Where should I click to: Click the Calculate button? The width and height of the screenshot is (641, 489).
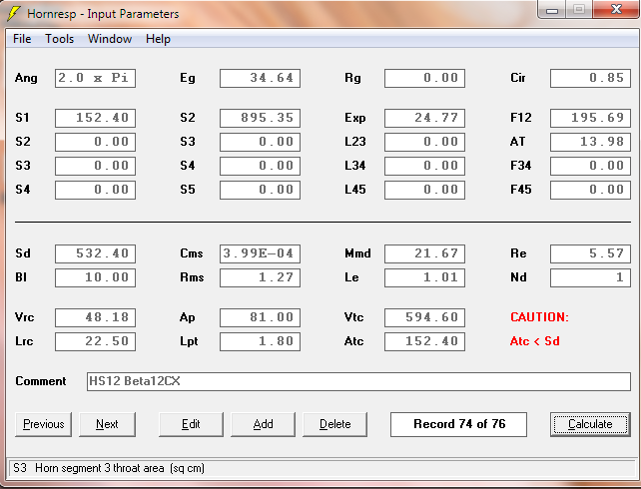pyautogui.click(x=590, y=424)
